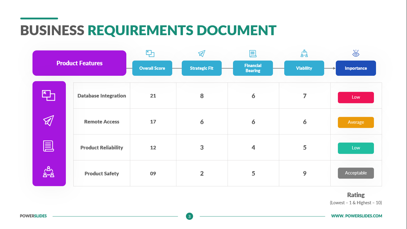This screenshot has width=407, height=229.
Task: Click the people network icon above Viability
Action: (304, 54)
